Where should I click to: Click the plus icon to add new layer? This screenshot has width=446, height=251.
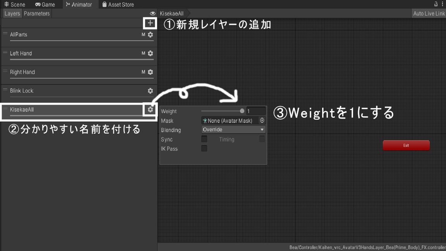pyautogui.click(x=150, y=24)
